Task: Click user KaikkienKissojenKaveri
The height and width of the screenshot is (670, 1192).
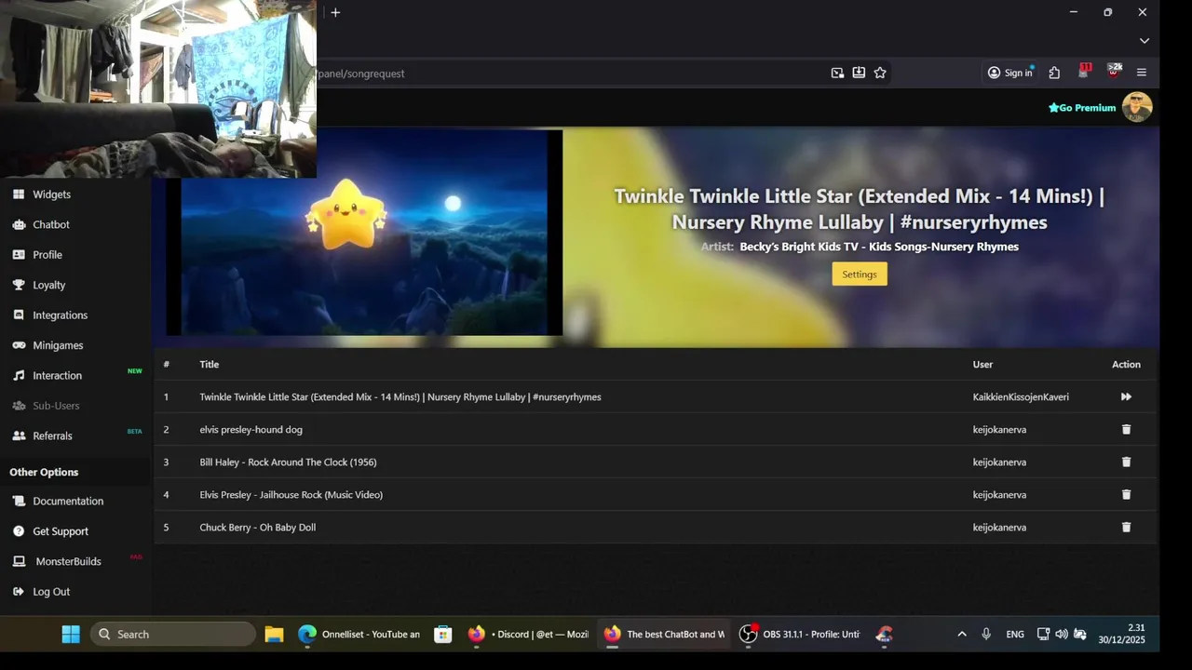Action: tap(1021, 397)
